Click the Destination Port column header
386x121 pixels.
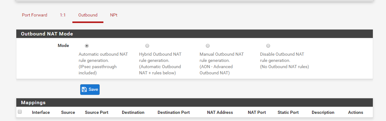[174, 112]
